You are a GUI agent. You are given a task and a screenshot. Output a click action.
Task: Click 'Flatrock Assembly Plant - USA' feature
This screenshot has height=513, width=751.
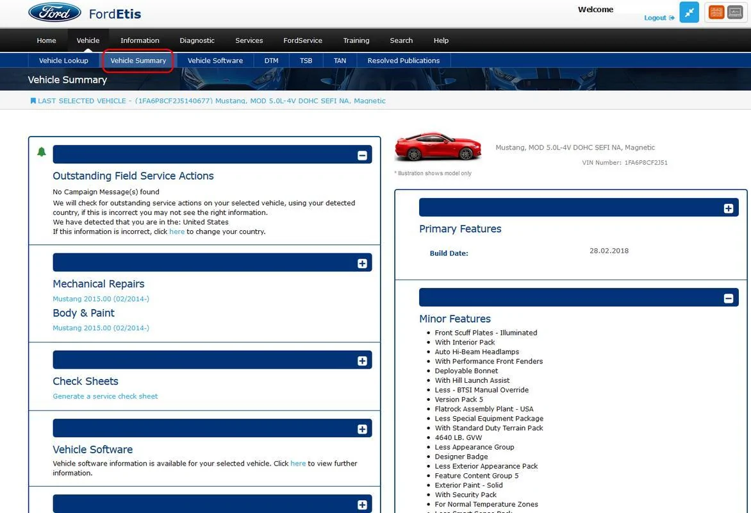pos(484,409)
